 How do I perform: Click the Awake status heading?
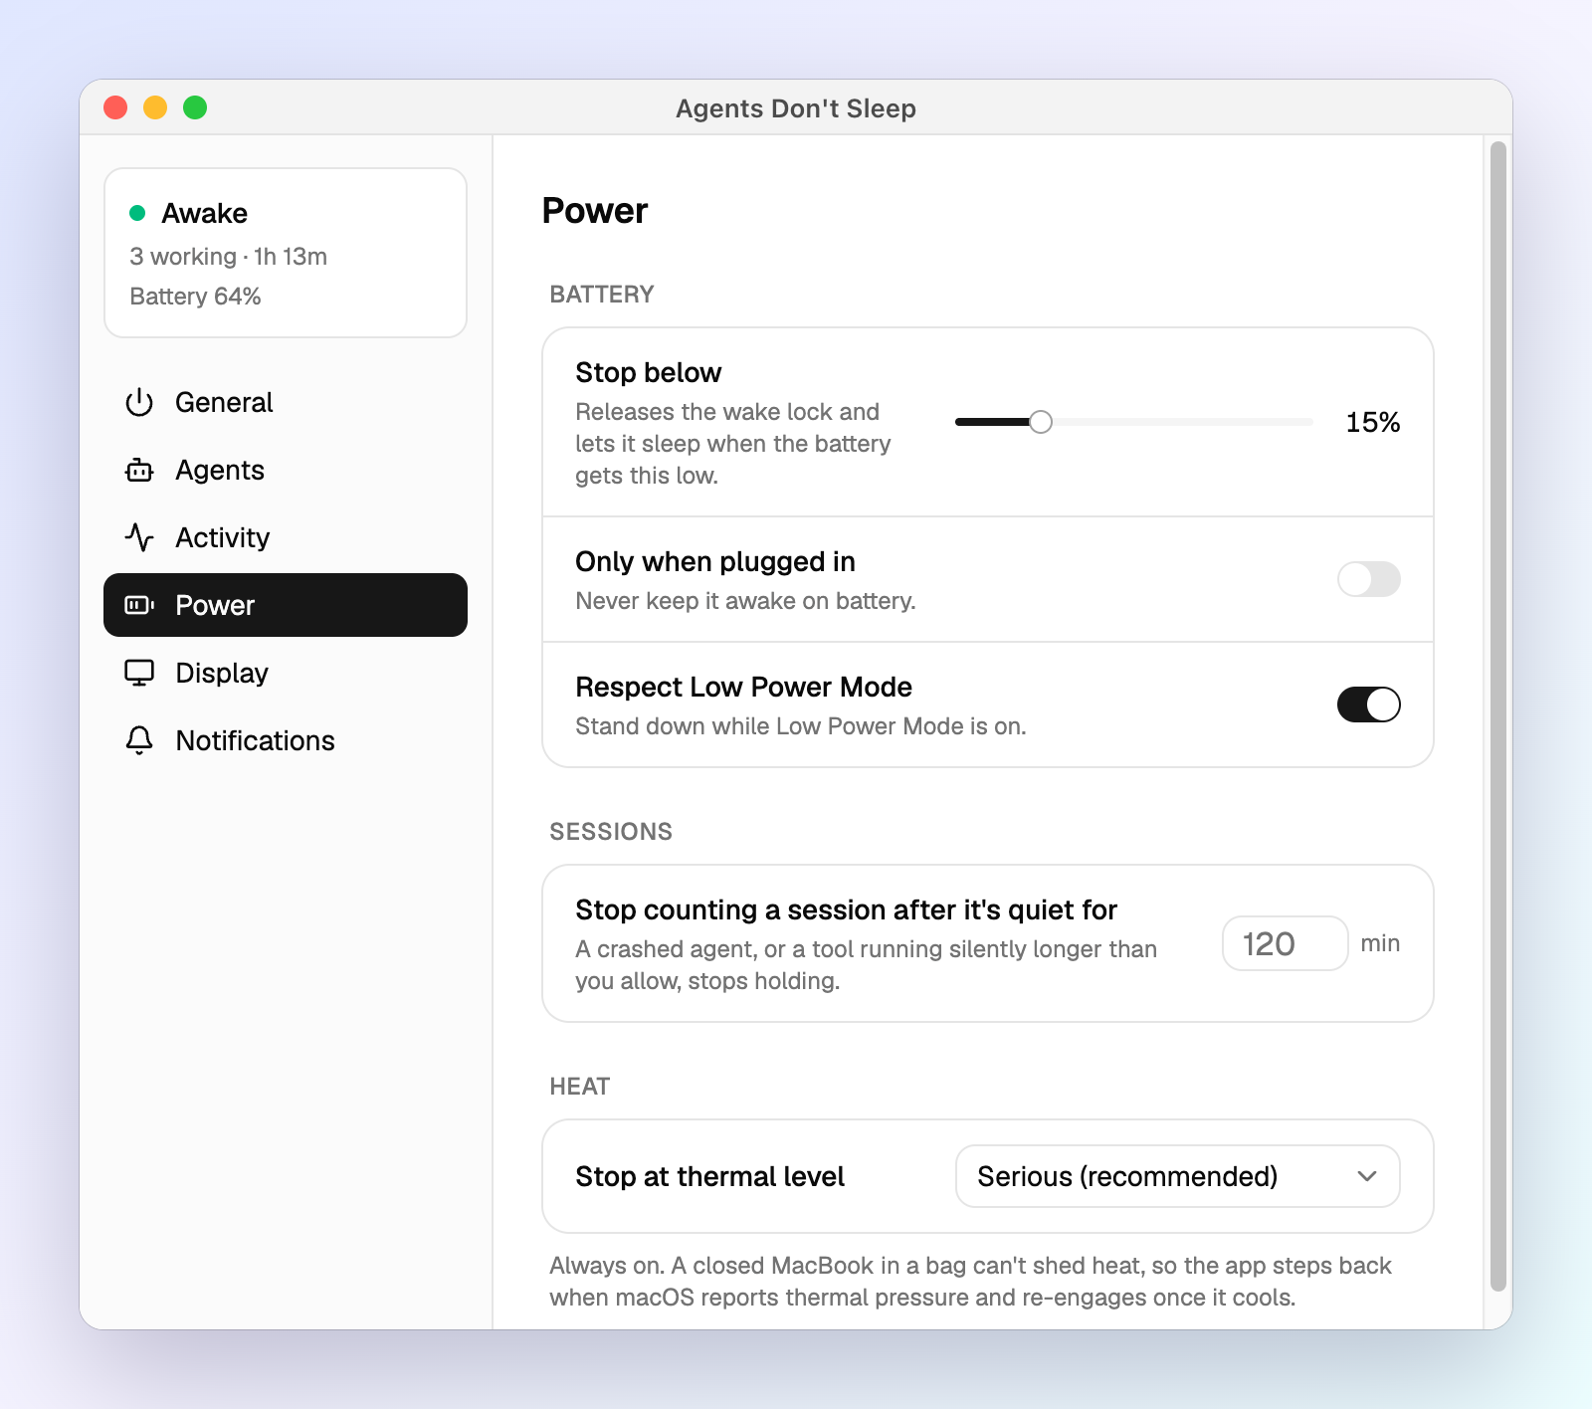pyautogui.click(x=205, y=213)
